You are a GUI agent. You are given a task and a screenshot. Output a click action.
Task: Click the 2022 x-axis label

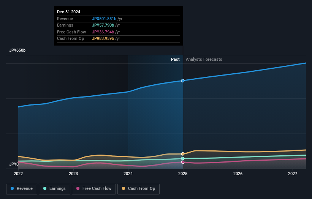click(x=18, y=174)
